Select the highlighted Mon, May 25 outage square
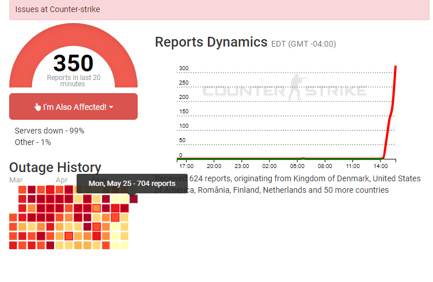The image size is (433, 282). coord(134,199)
